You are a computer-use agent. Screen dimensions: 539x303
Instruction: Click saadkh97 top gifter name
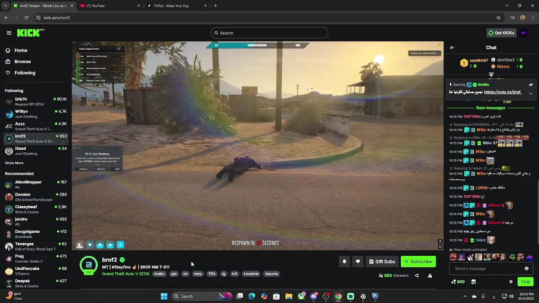click(x=479, y=61)
